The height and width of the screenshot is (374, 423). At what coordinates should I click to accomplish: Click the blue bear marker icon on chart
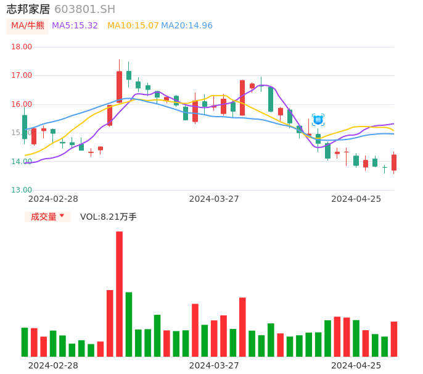pos(318,120)
